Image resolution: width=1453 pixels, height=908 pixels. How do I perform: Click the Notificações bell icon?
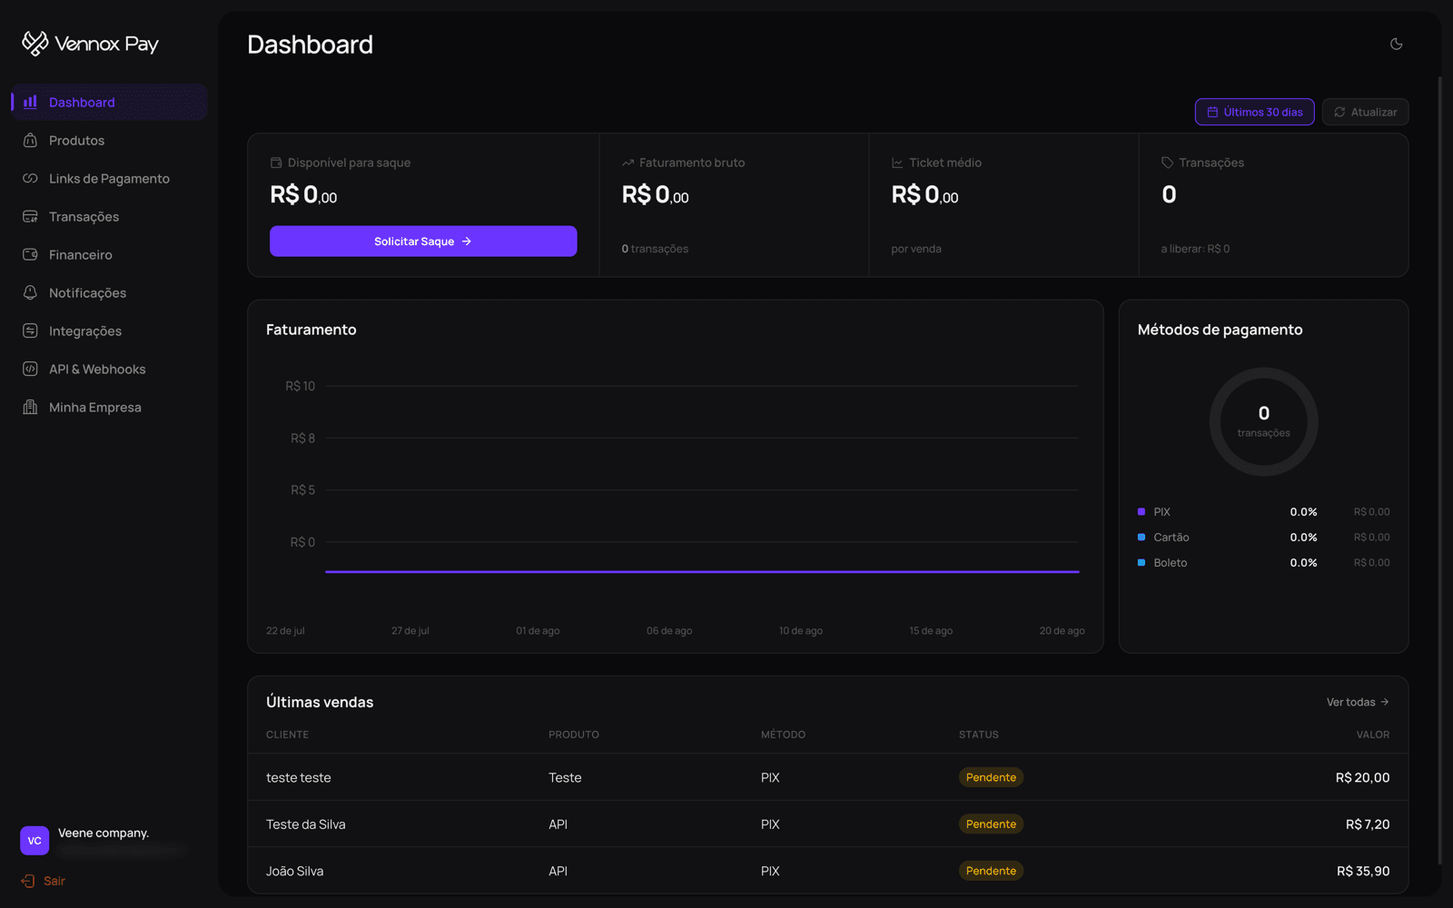click(x=30, y=292)
